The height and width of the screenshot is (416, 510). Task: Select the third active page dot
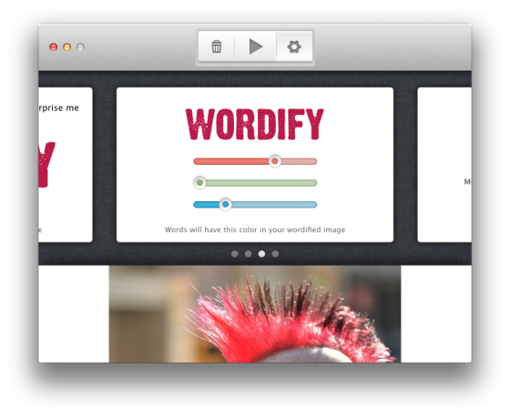[261, 254]
